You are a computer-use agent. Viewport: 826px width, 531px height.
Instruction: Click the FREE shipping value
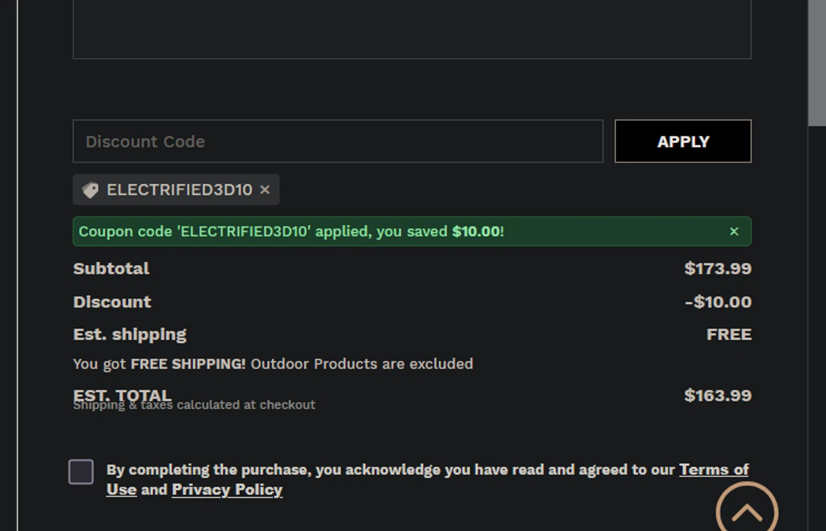point(729,335)
